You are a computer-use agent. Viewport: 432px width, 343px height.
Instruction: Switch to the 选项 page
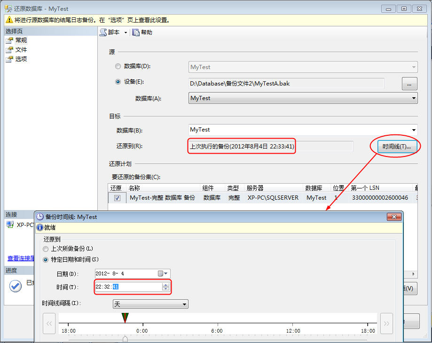(20, 59)
